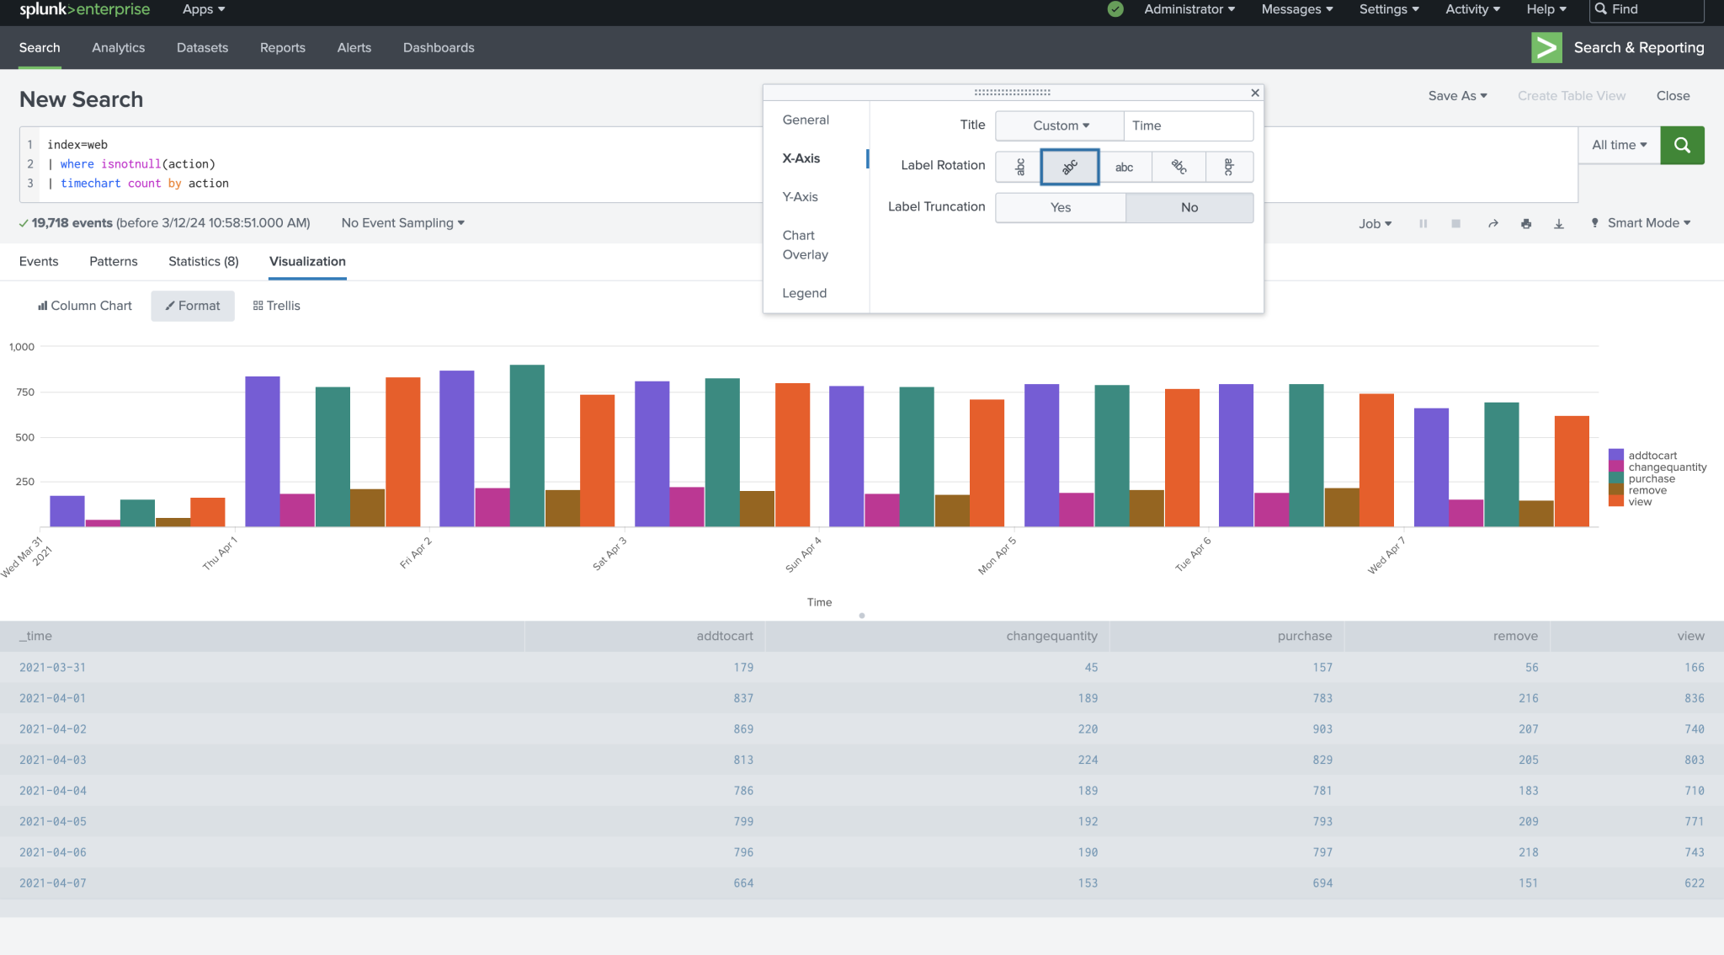
Task: Select horizontal abc label rotation
Action: pos(1125,167)
